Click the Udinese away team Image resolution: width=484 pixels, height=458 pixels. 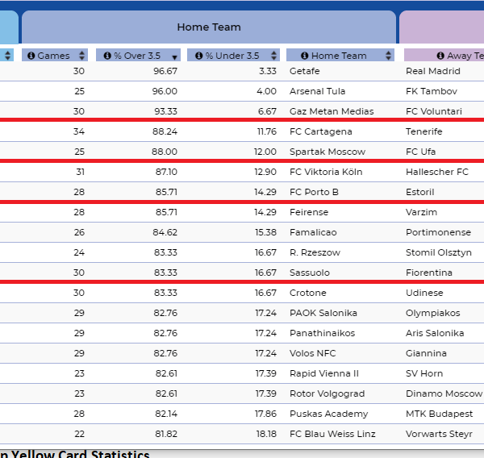coord(424,293)
